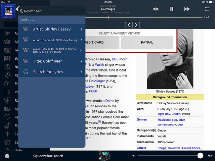Open the United Artists label link
This screenshot has width=215, height=161.
coord(191,148)
